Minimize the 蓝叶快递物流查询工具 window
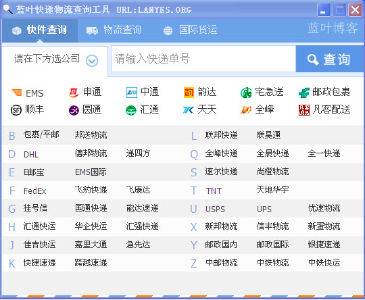Image resolution: width=365 pixels, height=300 pixels. 324,9
